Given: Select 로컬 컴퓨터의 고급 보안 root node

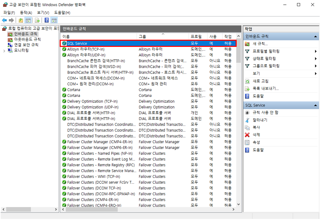Looking at the screenshot, I should (33, 28).
